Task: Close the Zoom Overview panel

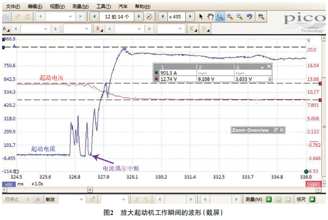Action: coord(282,130)
